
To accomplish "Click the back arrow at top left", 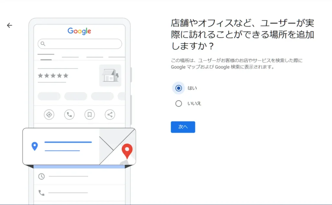I will (x=9, y=25).
